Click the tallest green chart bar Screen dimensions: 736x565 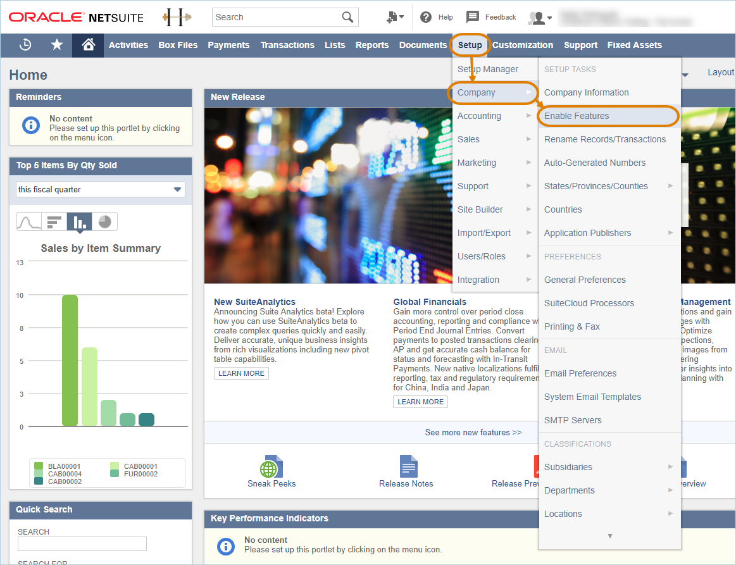pyautogui.click(x=70, y=361)
